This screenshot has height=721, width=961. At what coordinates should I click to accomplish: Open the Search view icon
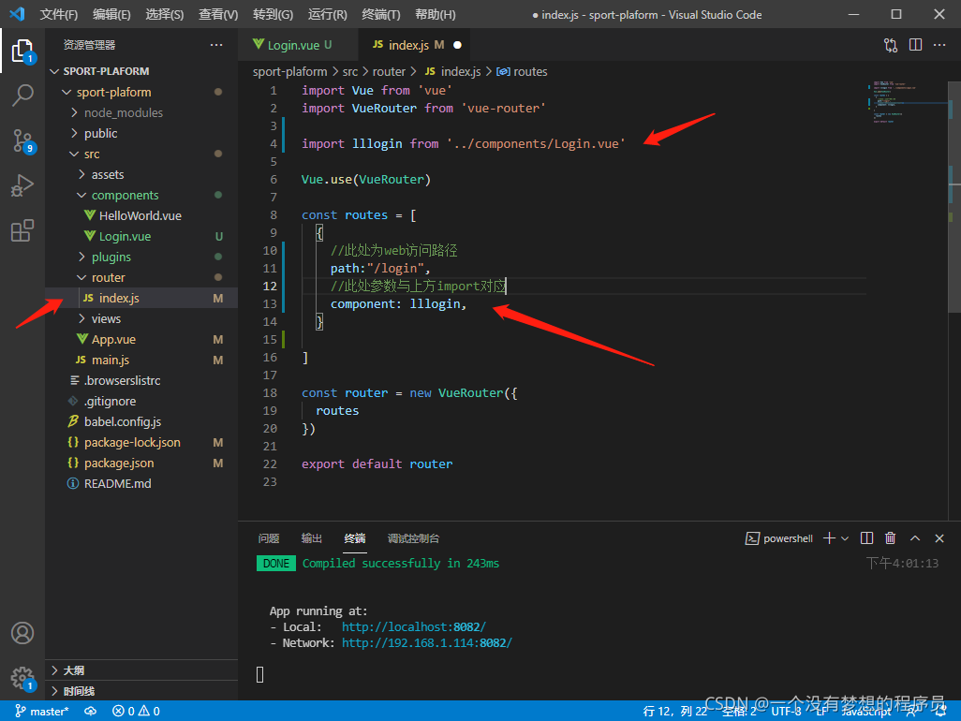pos(22,96)
